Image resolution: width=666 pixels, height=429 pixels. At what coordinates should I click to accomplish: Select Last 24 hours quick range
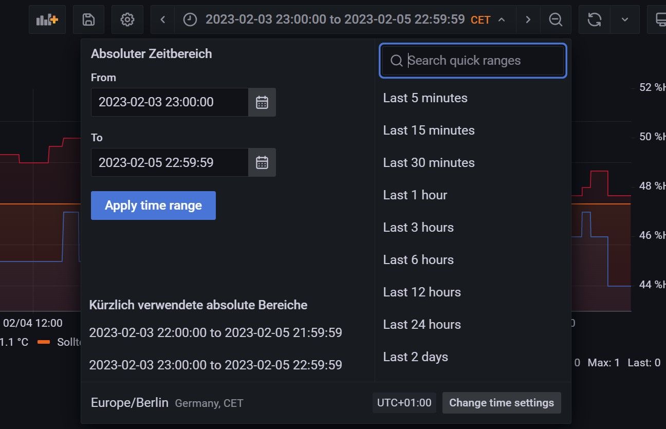[422, 325]
